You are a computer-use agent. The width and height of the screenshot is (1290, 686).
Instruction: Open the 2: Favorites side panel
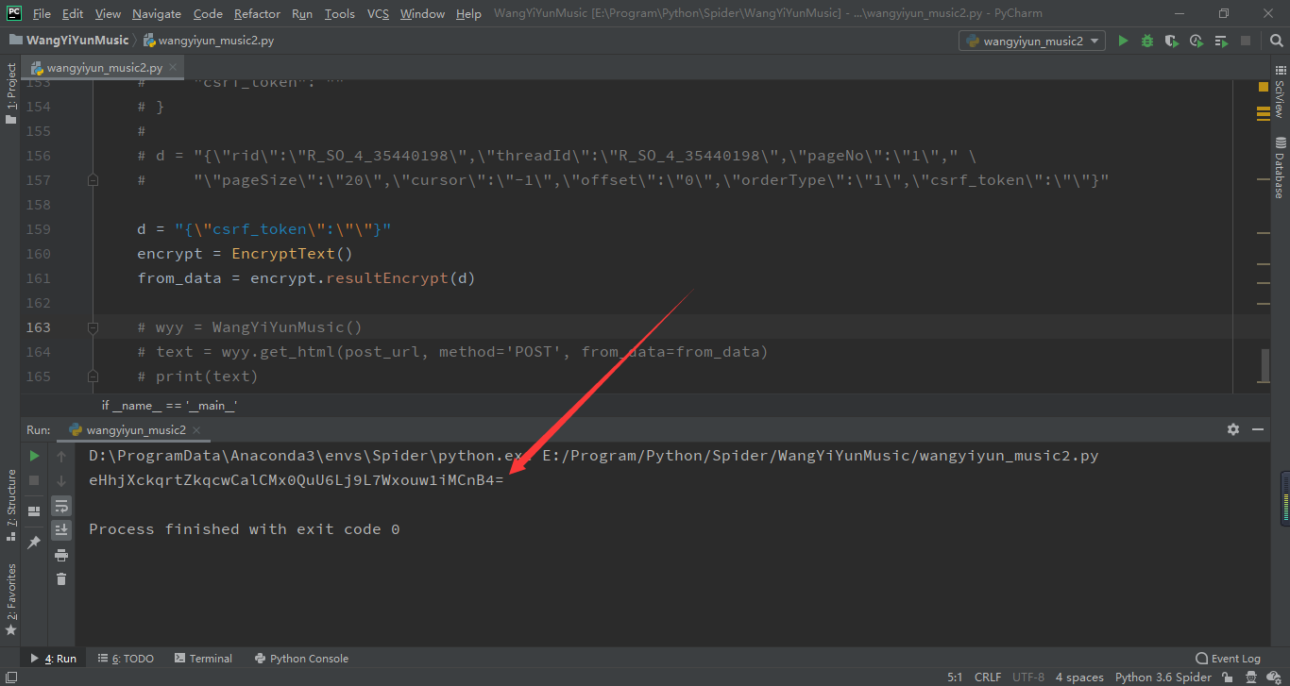[10, 598]
